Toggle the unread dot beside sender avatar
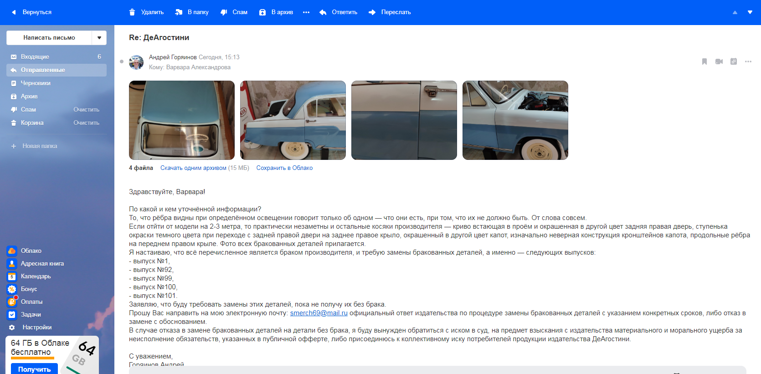This screenshot has width=761, height=374. click(122, 61)
